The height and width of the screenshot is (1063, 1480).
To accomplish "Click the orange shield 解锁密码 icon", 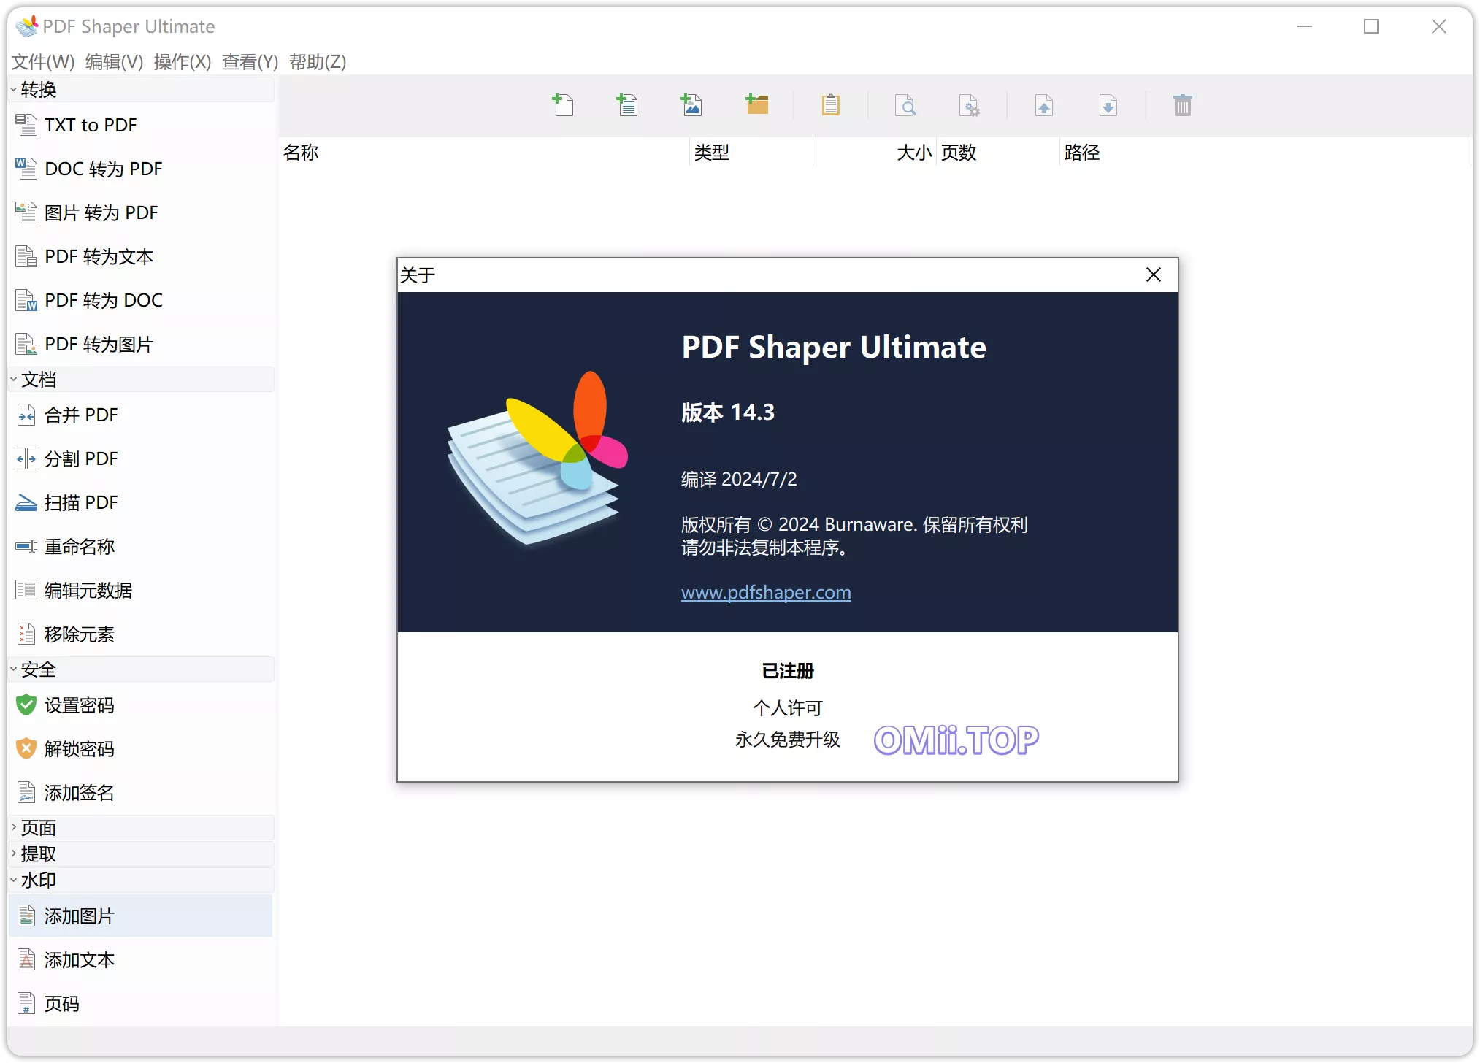I will [x=26, y=749].
